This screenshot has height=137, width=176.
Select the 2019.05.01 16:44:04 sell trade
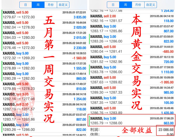44,25
